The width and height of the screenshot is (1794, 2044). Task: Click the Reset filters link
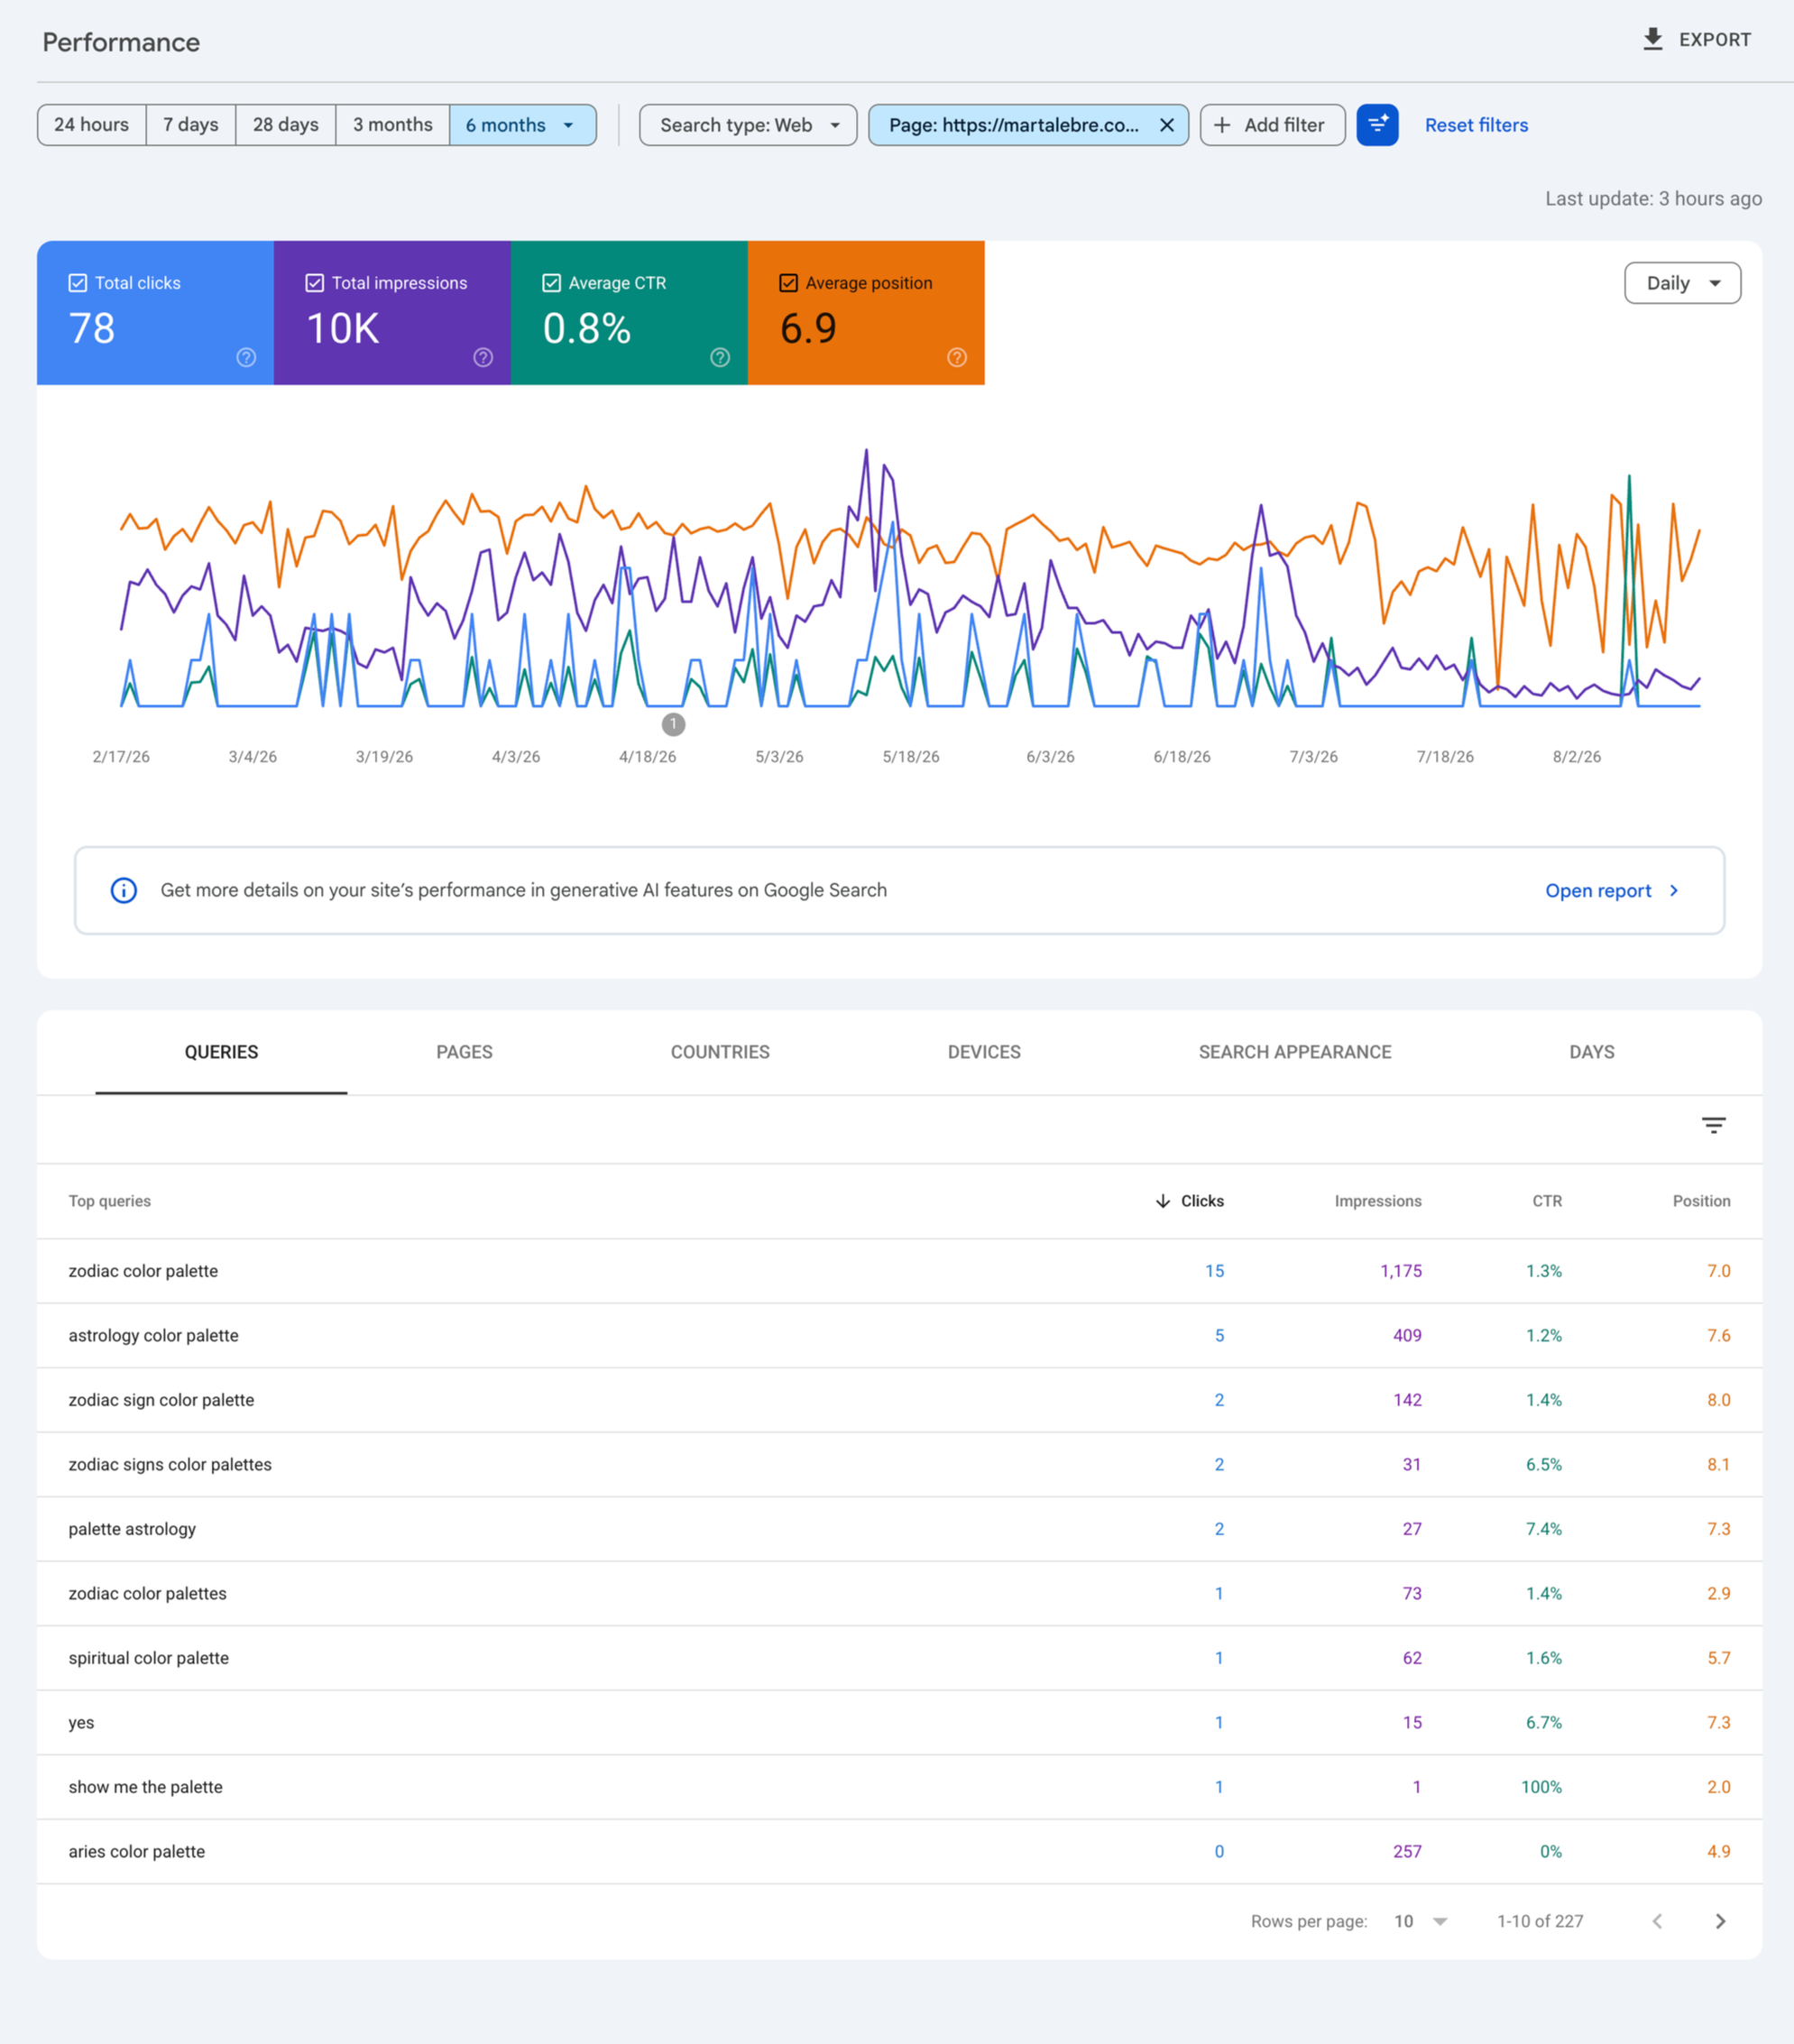1476,125
